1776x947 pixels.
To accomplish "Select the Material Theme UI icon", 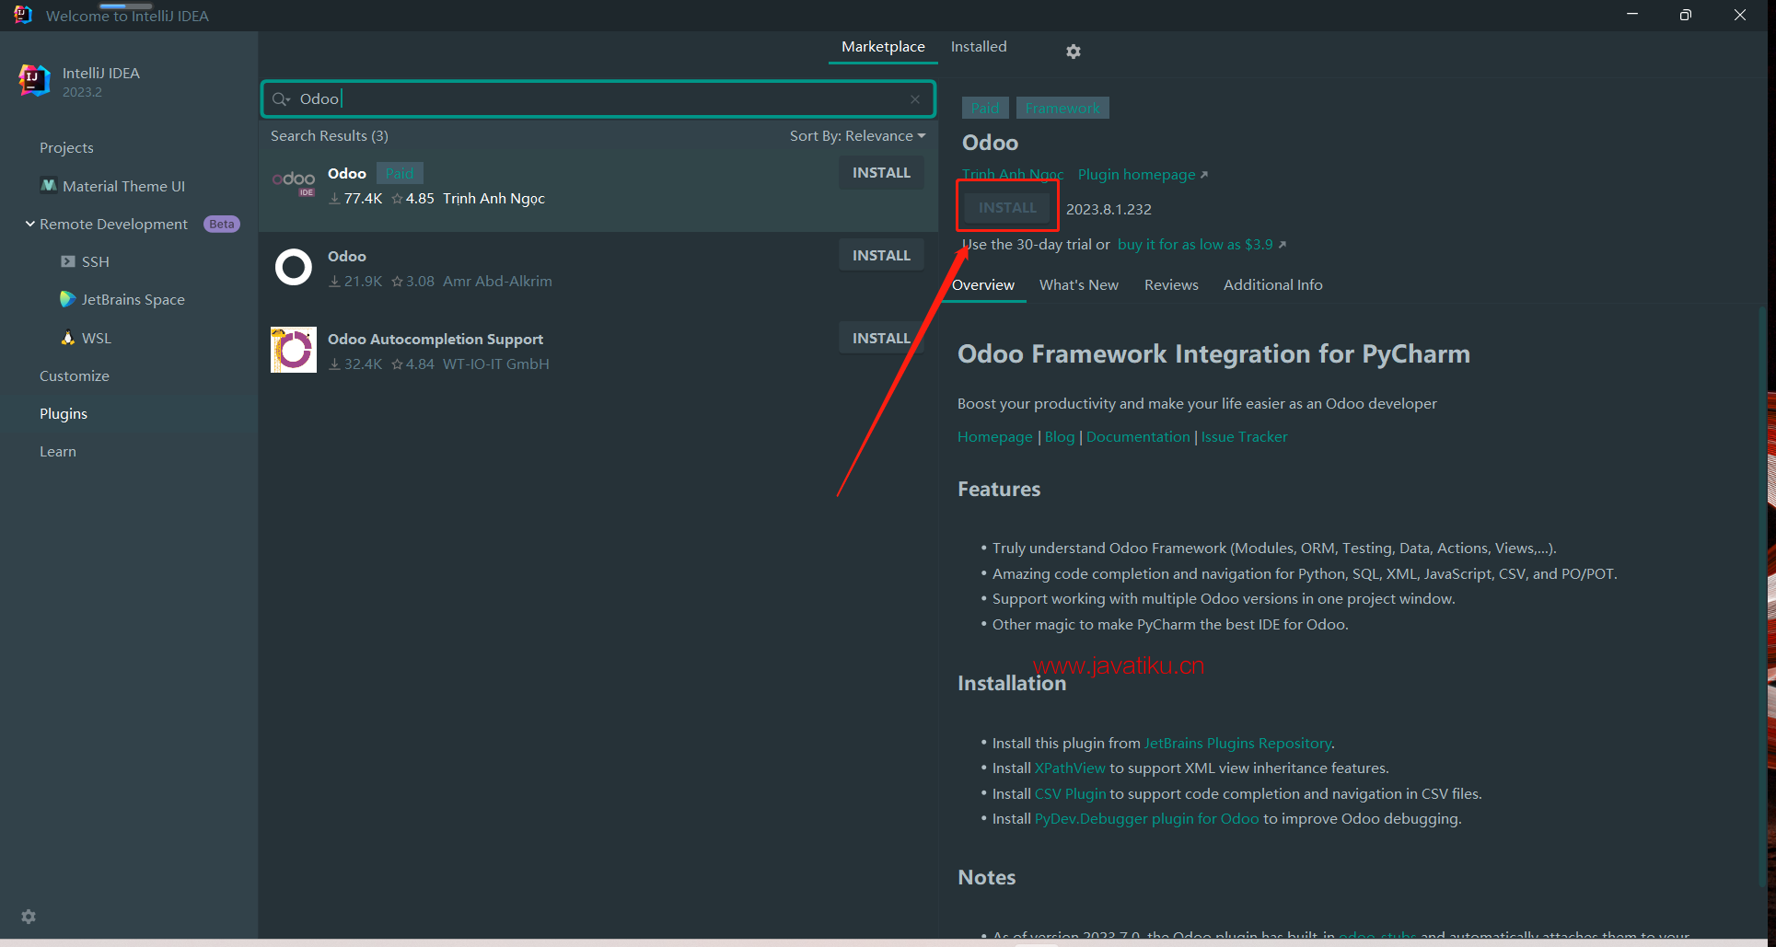I will pos(49,186).
